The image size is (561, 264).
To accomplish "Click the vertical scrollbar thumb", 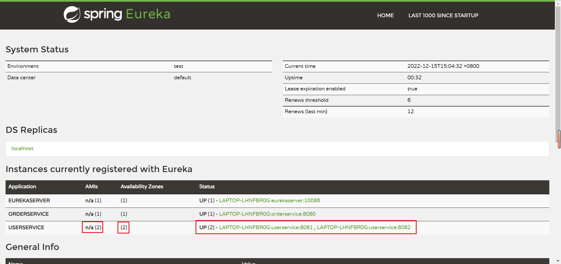I will click(559, 139).
